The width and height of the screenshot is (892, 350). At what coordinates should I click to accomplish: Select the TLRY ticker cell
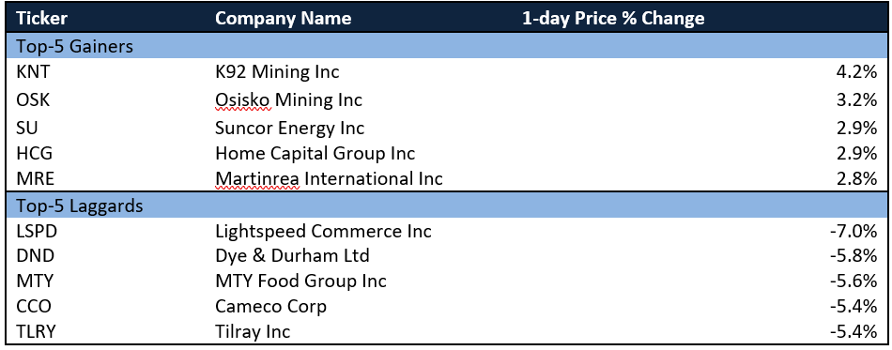click(x=37, y=331)
